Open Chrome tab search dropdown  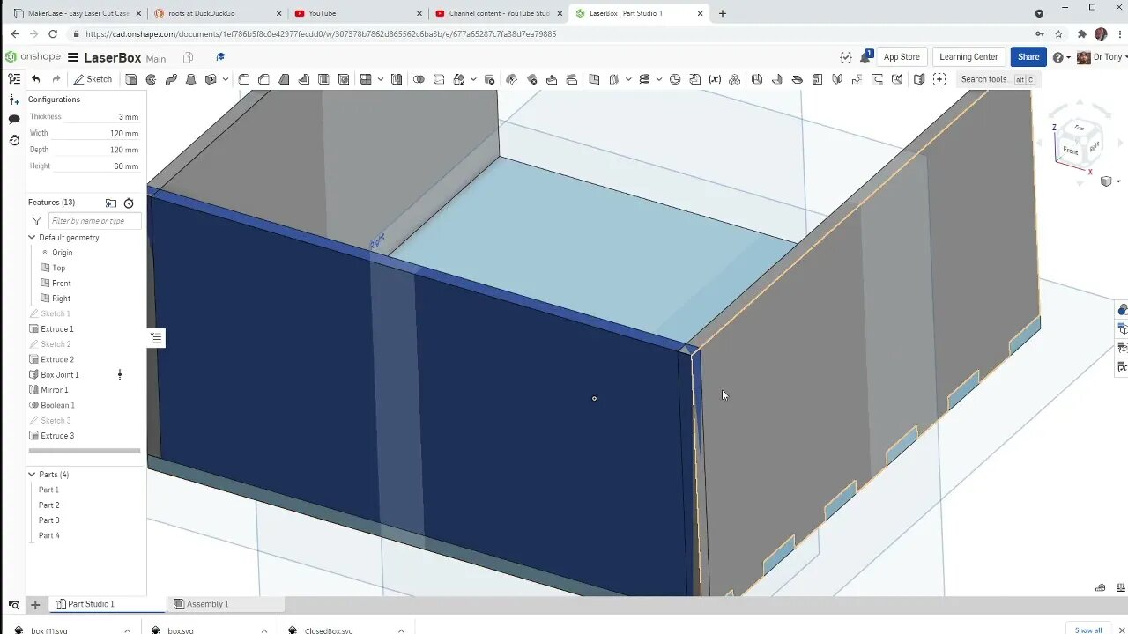point(1039,13)
